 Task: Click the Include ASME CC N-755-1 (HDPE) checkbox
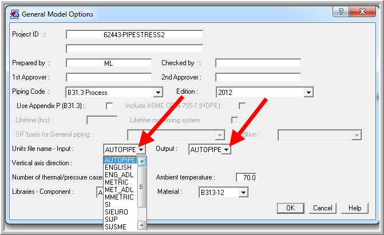click(242, 106)
